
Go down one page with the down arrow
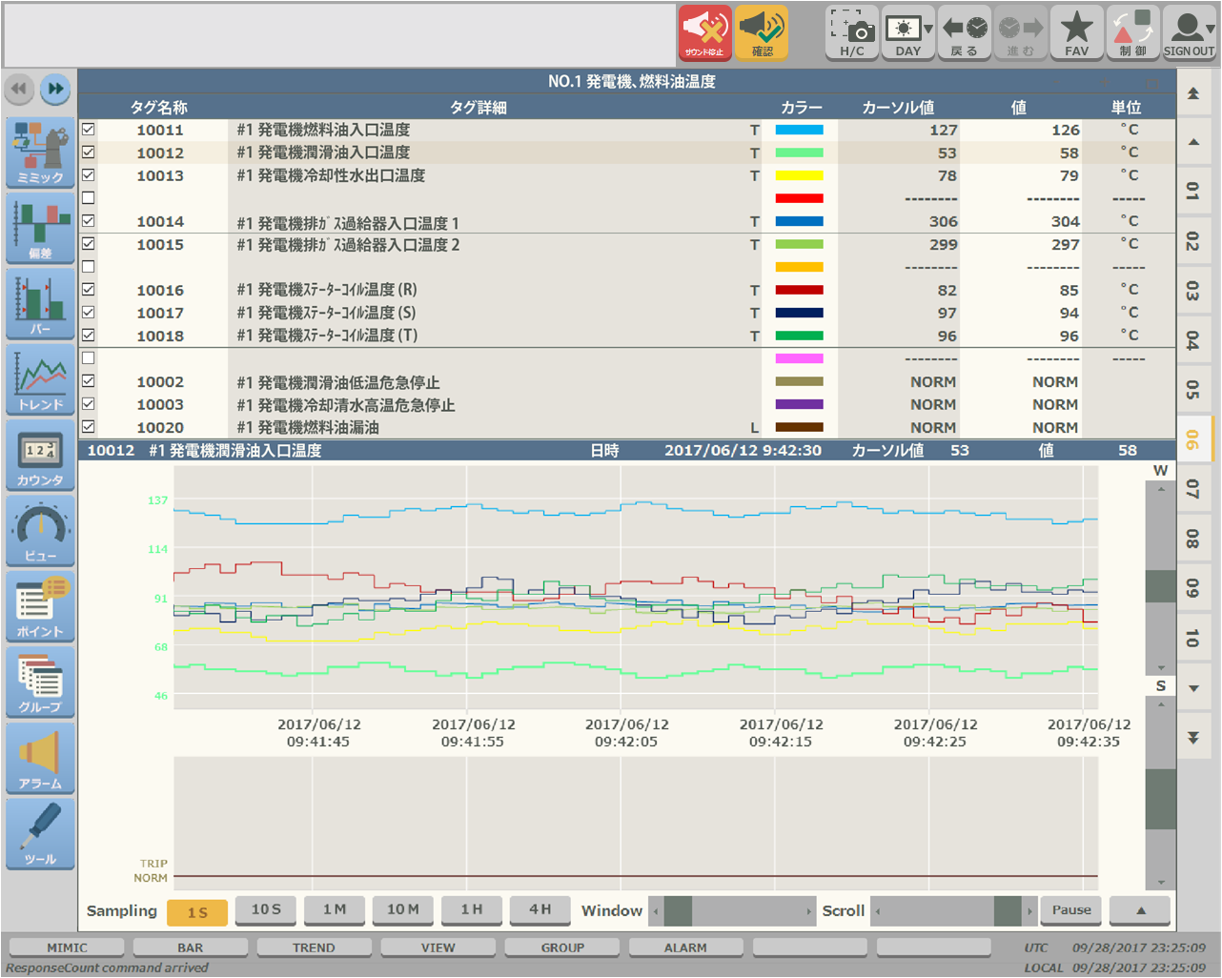(1193, 688)
